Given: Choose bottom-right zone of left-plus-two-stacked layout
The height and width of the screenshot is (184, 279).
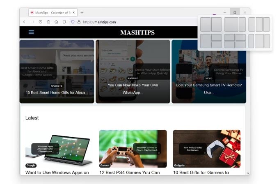Looking at the screenshot, I should click(x=217, y=45).
